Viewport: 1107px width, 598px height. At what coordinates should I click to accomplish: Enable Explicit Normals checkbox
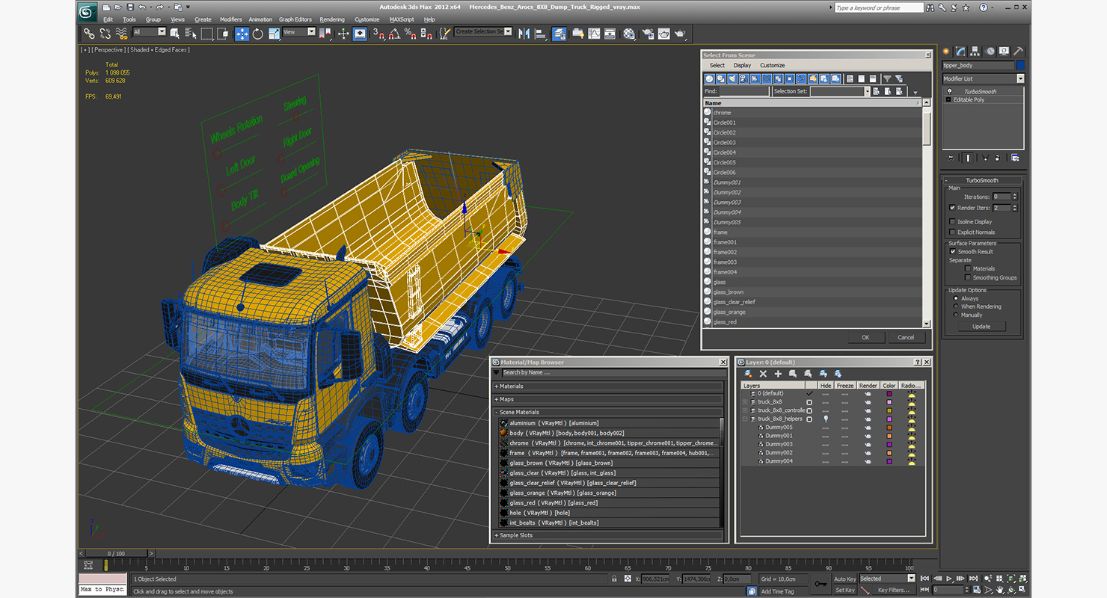click(952, 232)
